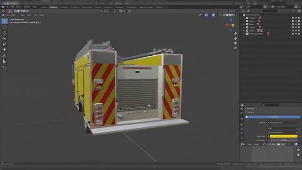
Task: Select the Scale tool in left toolbar
Action: 4,44
